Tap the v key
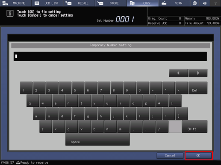The image size is (221, 165). [85, 126]
